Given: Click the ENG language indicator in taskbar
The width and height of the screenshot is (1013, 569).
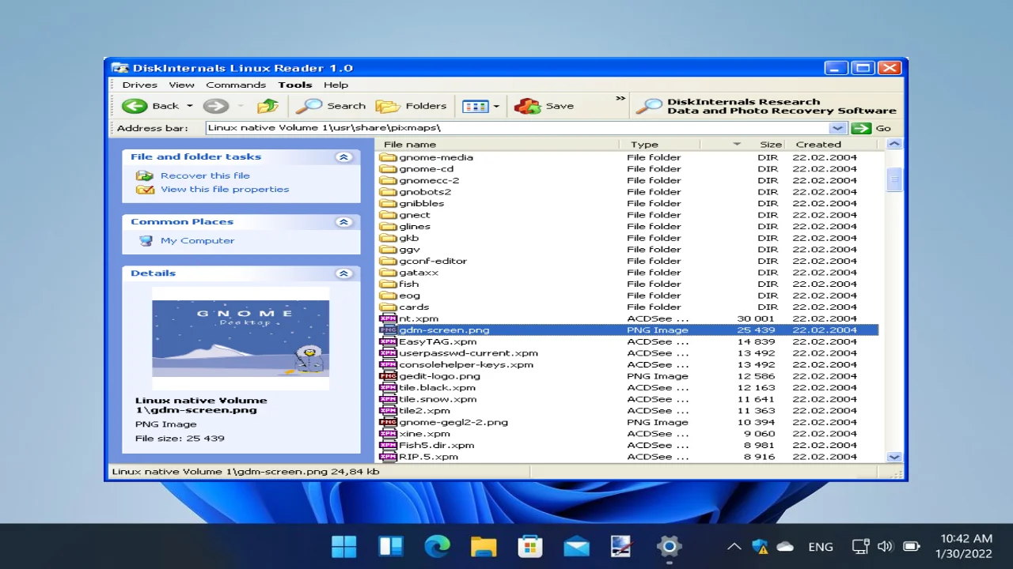Looking at the screenshot, I should pyautogui.click(x=821, y=546).
